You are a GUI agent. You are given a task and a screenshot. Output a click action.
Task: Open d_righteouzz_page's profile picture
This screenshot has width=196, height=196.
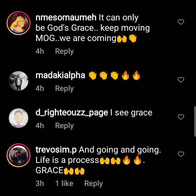[19, 118]
